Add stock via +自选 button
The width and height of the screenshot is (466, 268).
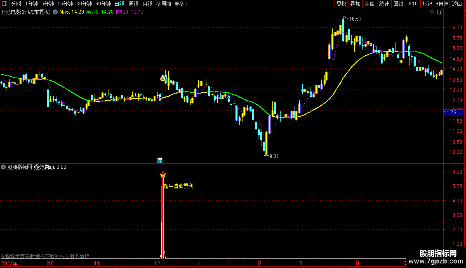[x=442, y=4]
